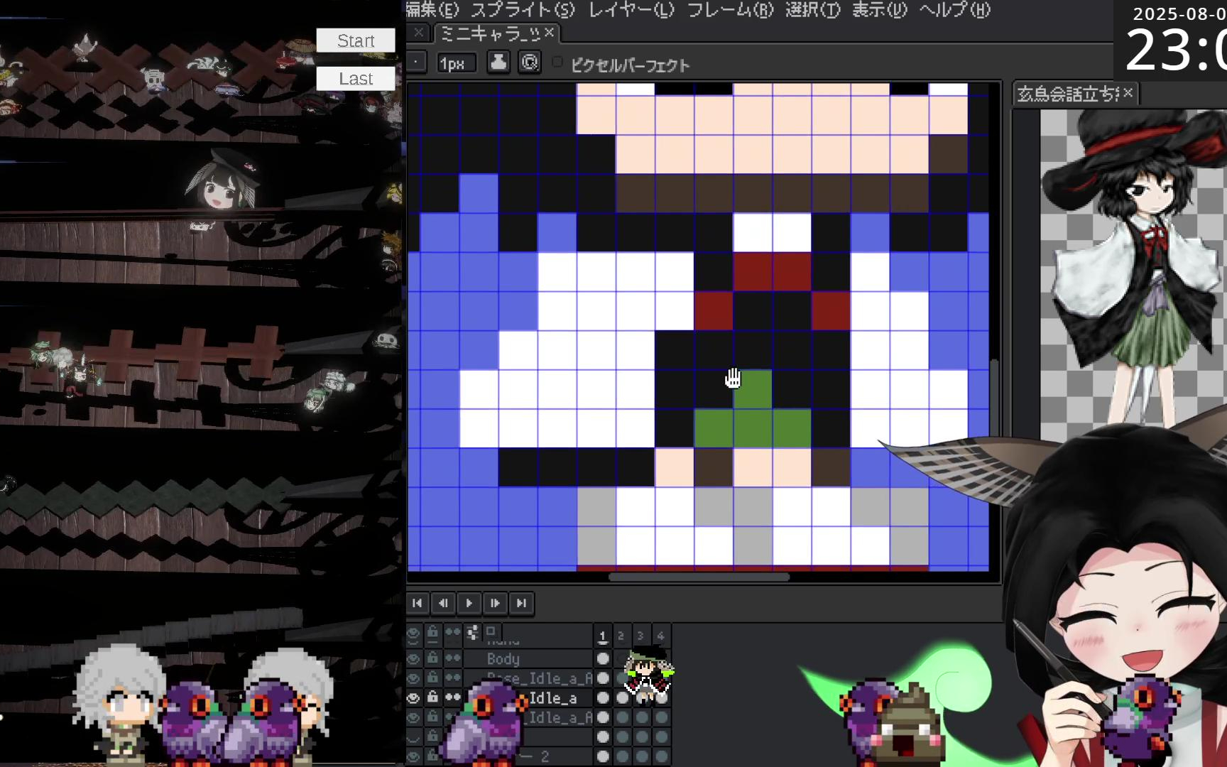Close the 玄鳥会話立ち tab

1128,92
